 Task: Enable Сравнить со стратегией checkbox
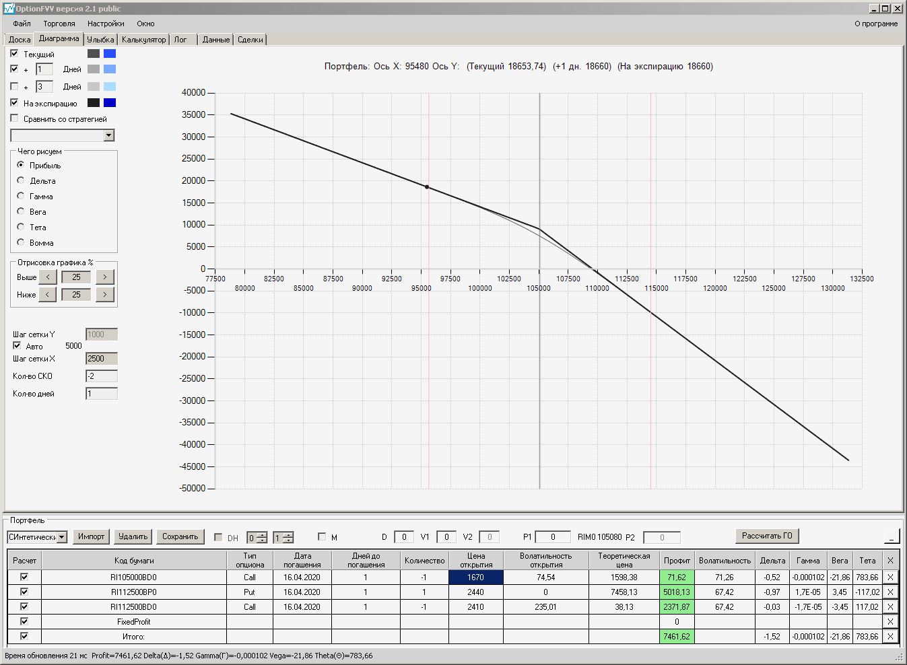(14, 118)
